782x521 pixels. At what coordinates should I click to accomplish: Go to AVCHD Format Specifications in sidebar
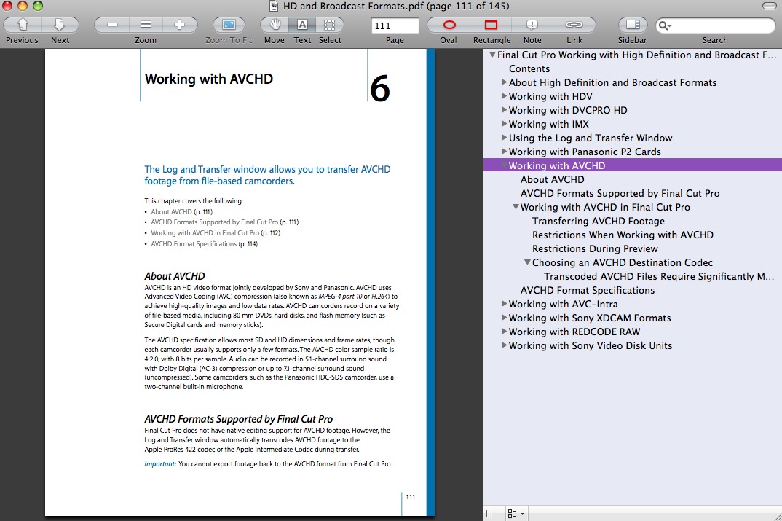588,290
